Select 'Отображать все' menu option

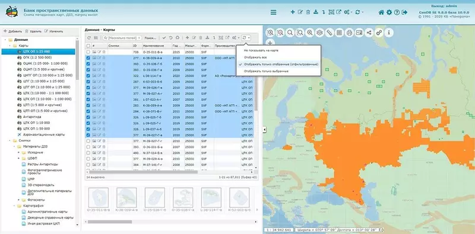278,57
